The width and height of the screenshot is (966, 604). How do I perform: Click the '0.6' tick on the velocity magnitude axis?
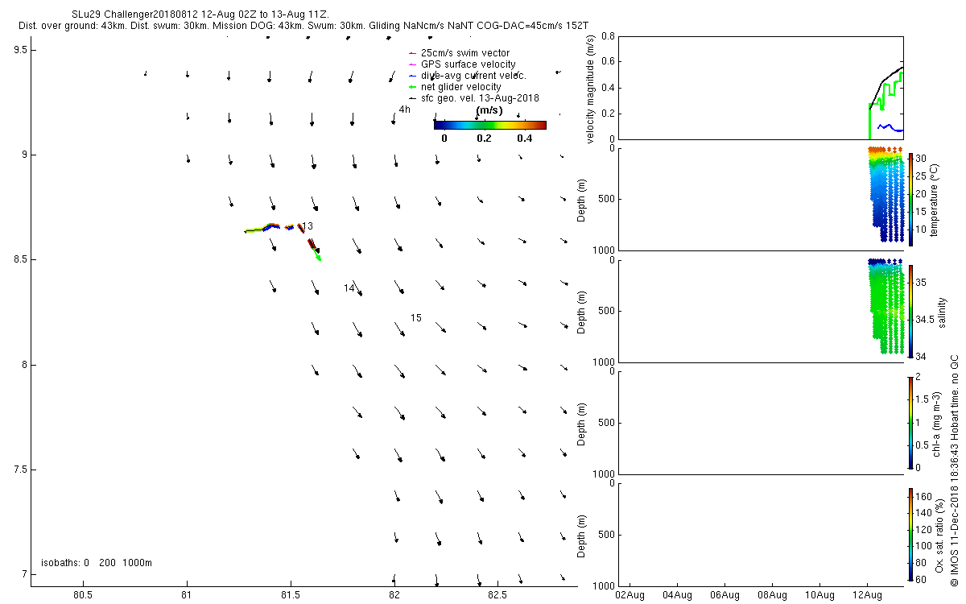609,62
